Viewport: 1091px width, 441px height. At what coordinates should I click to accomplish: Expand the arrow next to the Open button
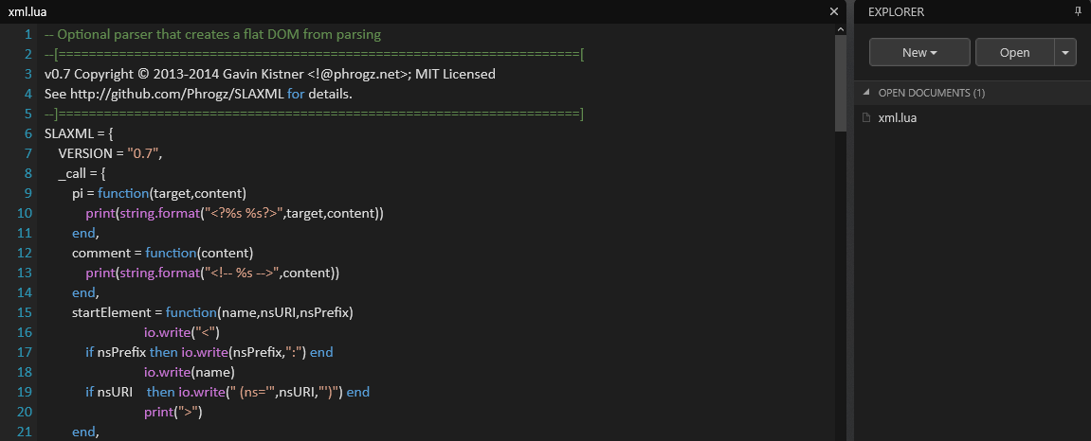(x=1065, y=52)
